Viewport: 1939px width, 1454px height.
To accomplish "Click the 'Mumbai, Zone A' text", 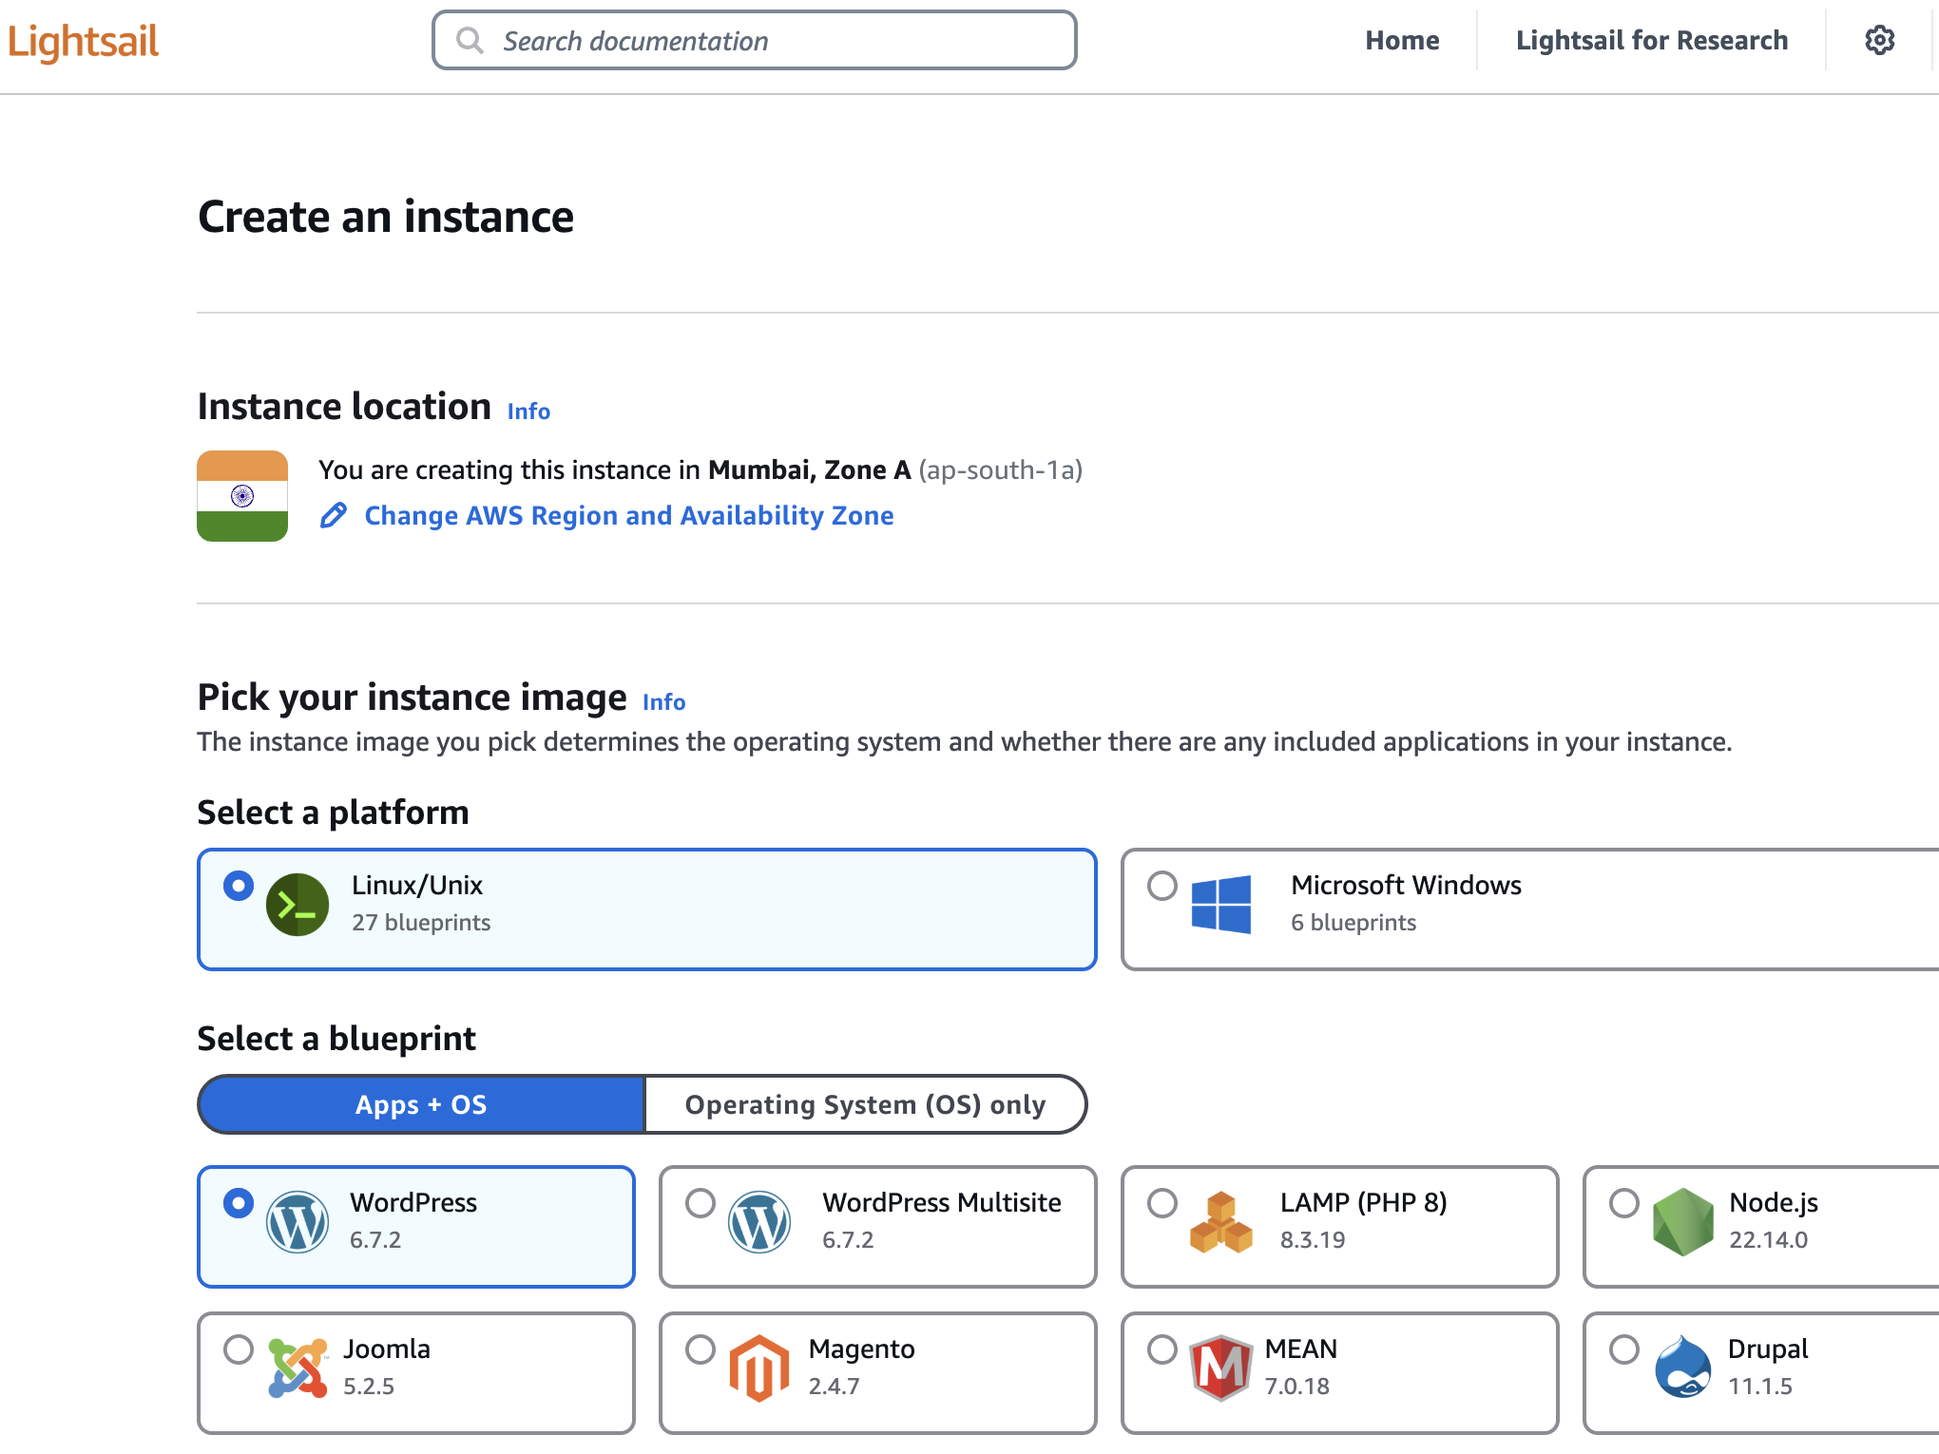I will click(x=809, y=469).
